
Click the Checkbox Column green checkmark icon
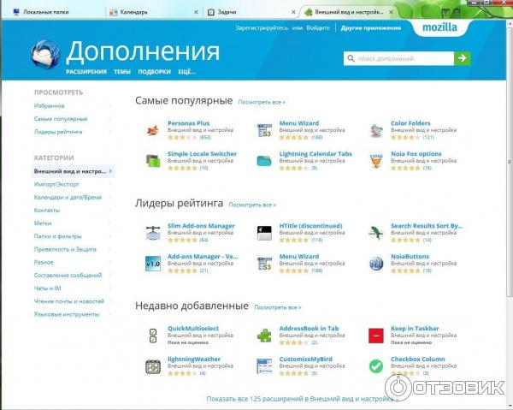pos(376,365)
